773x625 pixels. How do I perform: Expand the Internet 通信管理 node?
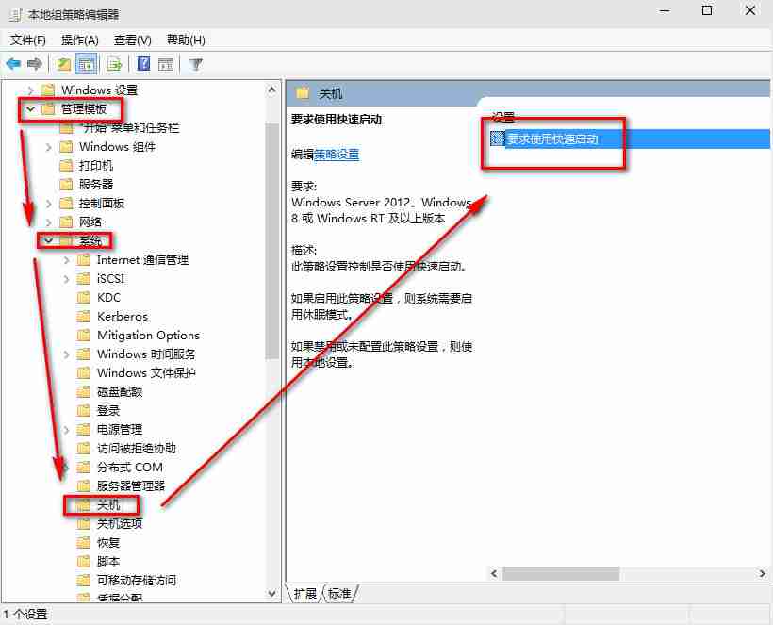tap(66, 260)
